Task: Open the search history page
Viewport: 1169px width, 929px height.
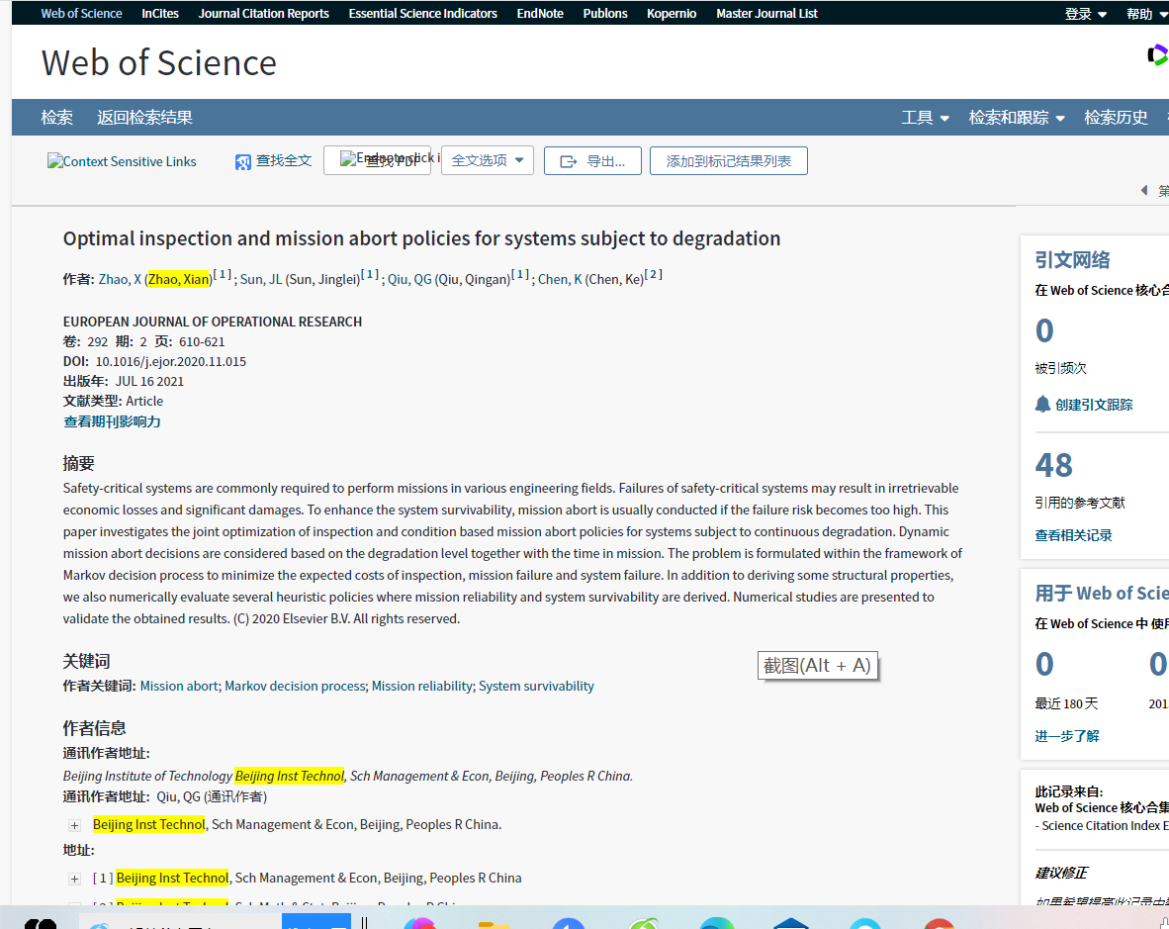Action: tap(1116, 118)
